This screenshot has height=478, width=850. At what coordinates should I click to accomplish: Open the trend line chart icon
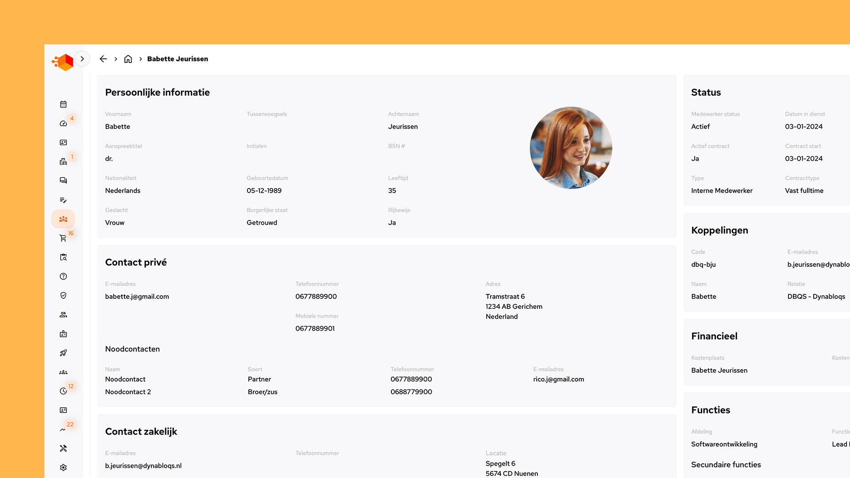tap(63, 429)
